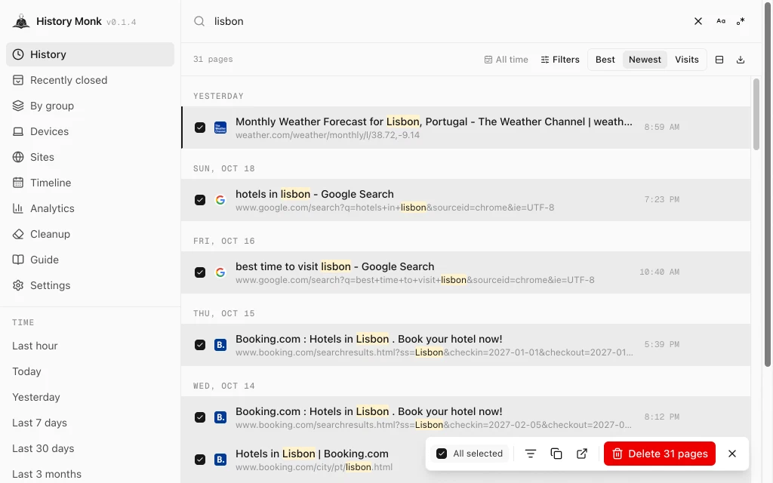Click Booking favicon on the 8:12 PM row
773x483 pixels.
(220, 417)
